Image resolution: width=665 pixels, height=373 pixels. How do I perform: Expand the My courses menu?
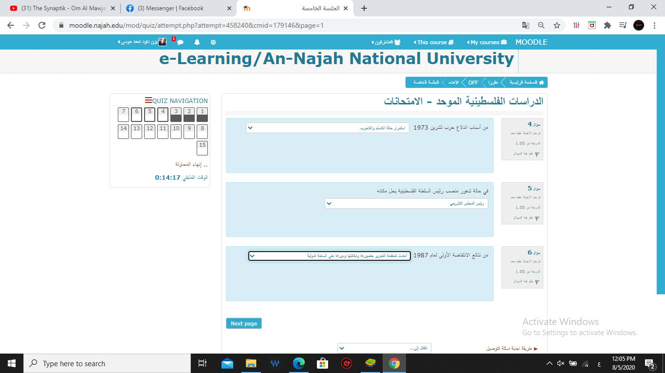pos(486,42)
